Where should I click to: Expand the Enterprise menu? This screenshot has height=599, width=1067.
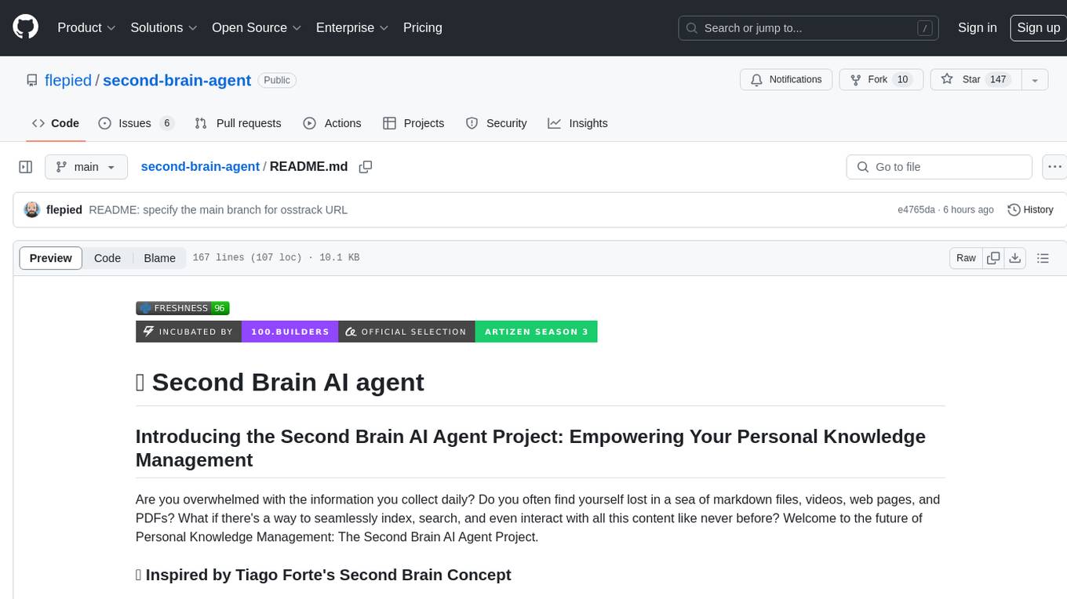click(352, 27)
